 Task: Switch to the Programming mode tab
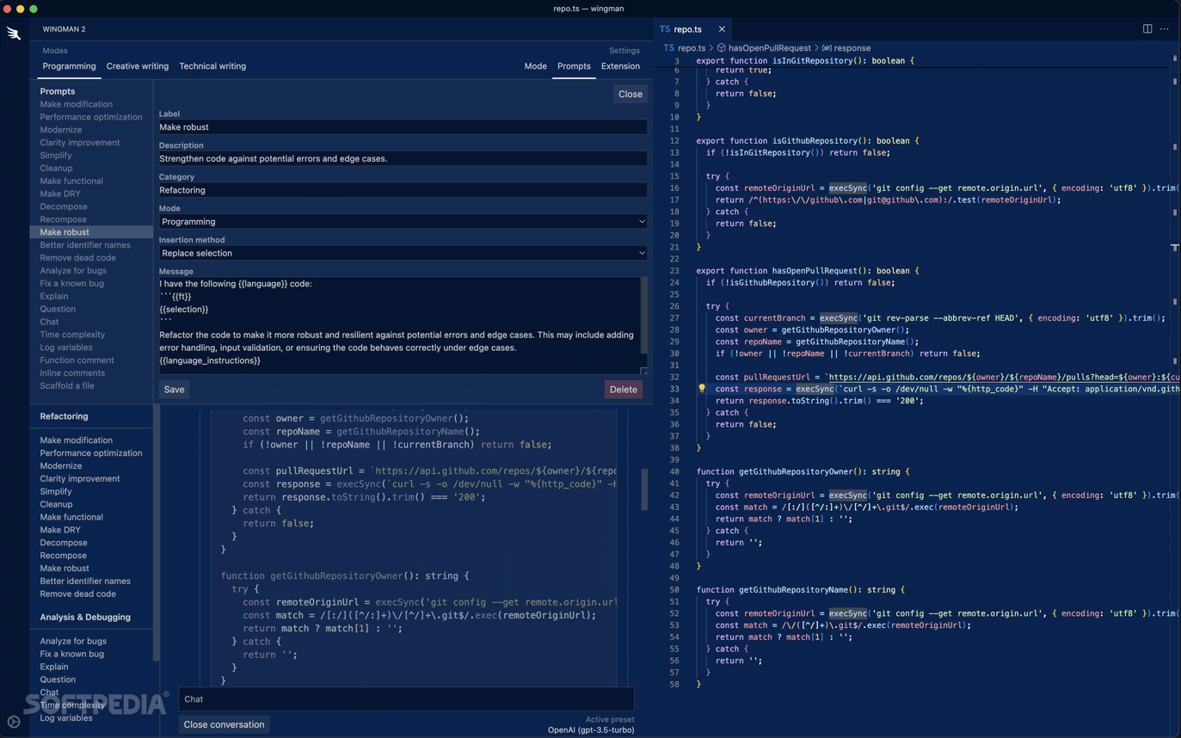click(69, 66)
